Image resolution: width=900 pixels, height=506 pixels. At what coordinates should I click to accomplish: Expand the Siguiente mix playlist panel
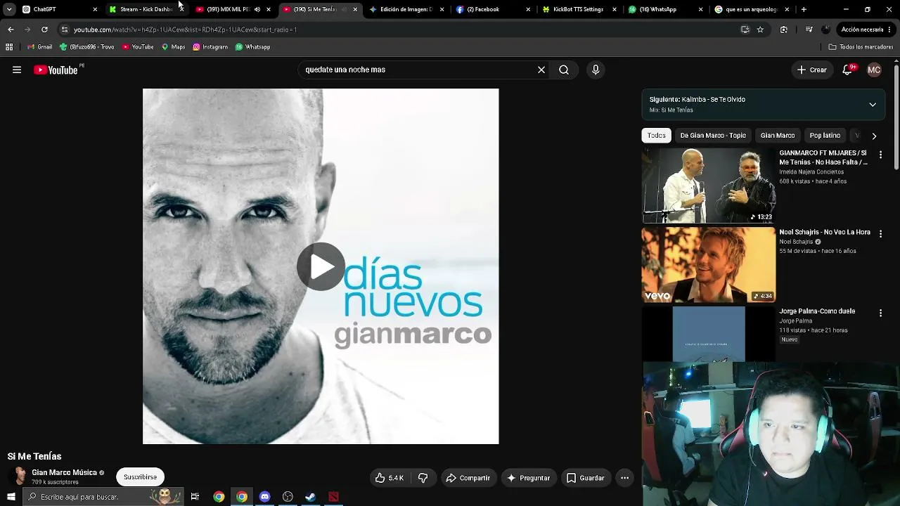click(873, 105)
